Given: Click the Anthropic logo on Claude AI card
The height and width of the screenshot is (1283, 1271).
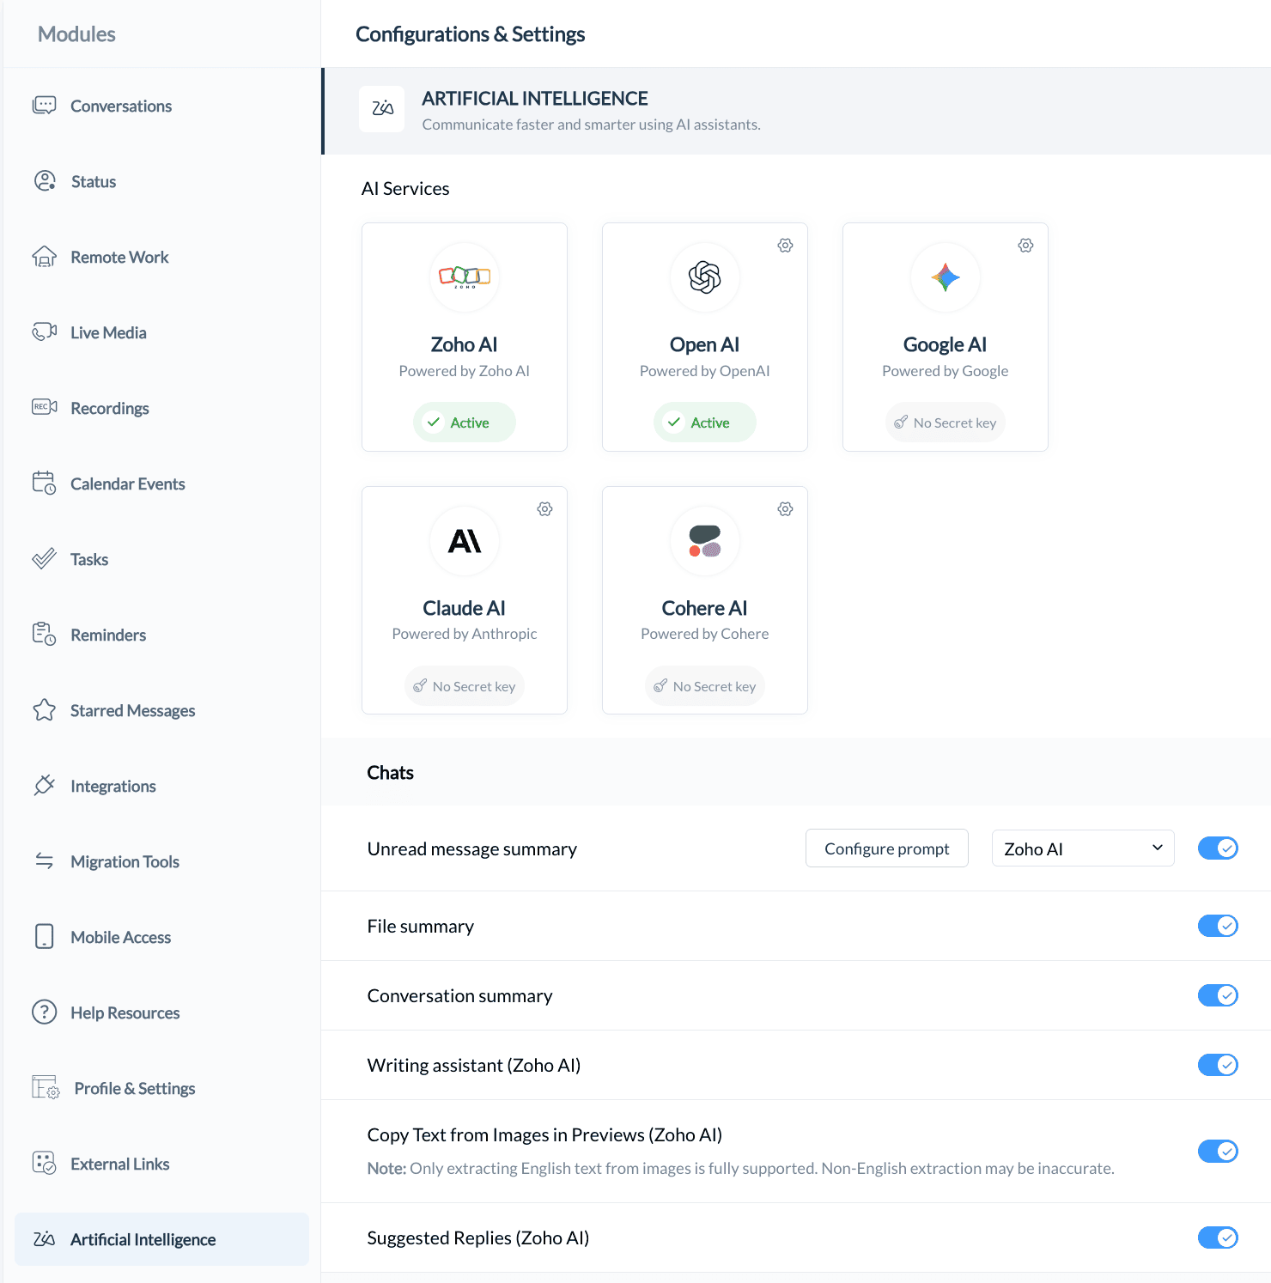Looking at the screenshot, I should click(465, 541).
